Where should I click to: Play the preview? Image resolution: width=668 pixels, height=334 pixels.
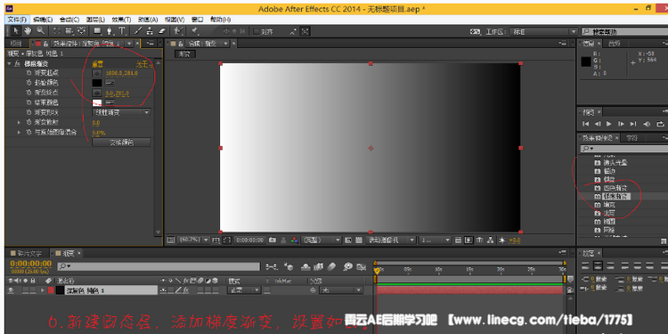click(609, 124)
